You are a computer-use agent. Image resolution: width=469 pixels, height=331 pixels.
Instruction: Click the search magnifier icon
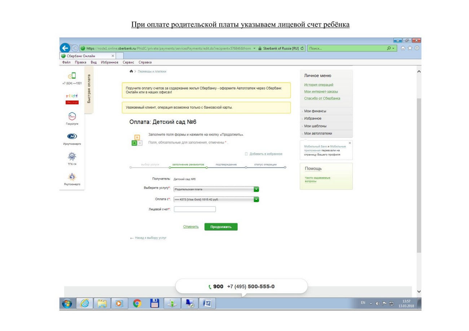(x=389, y=48)
